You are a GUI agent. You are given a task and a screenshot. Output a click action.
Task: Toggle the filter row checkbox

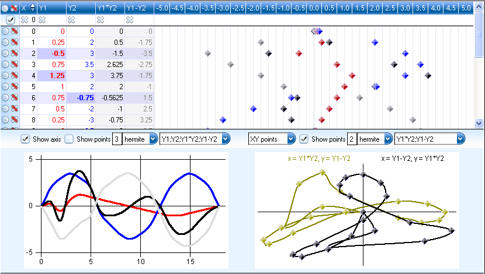pos(11,20)
